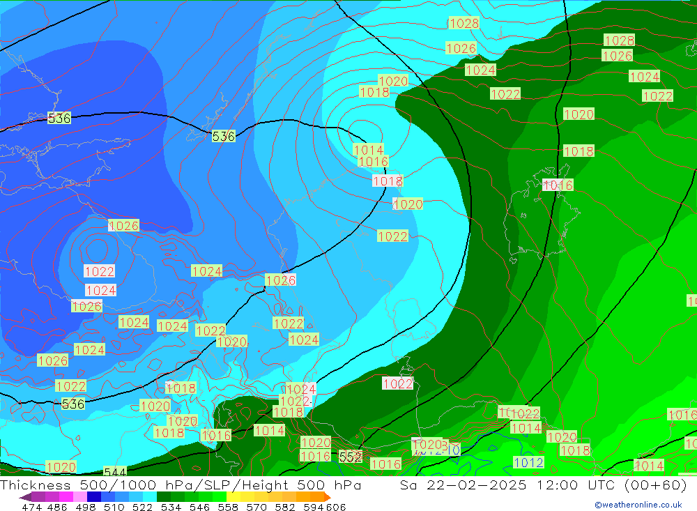Pick the bright yellow legend swatch
Viewport: 697px width, 511px height.
pos(233,496)
